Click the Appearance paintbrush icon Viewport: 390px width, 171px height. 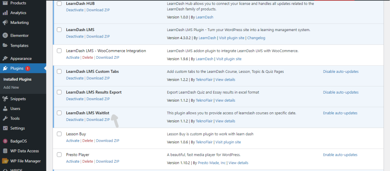(5, 59)
